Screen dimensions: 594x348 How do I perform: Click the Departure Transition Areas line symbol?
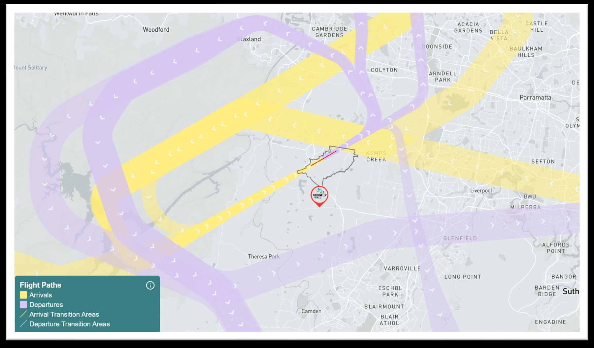(23, 324)
